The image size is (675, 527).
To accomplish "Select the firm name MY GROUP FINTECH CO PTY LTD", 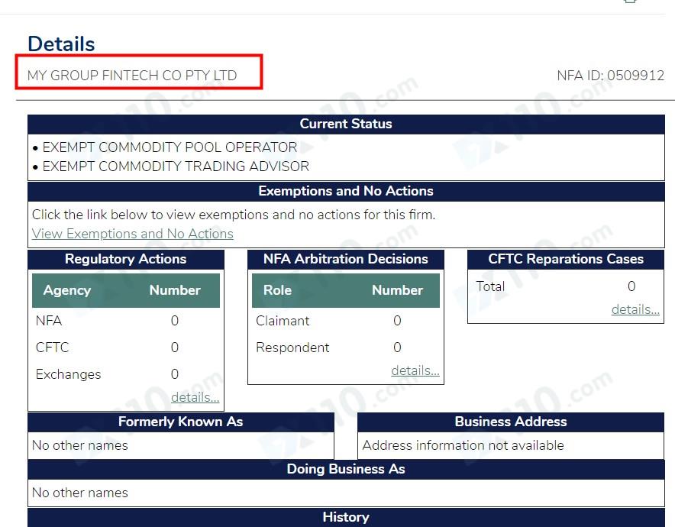I will (132, 76).
